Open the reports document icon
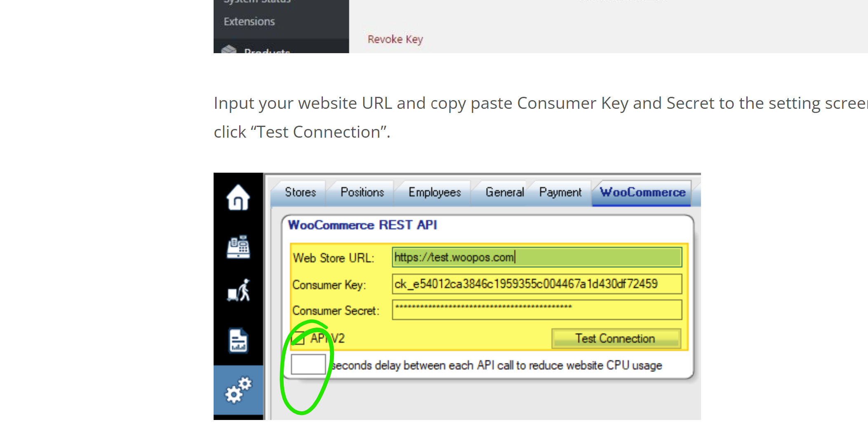The image size is (868, 448). coord(238,340)
